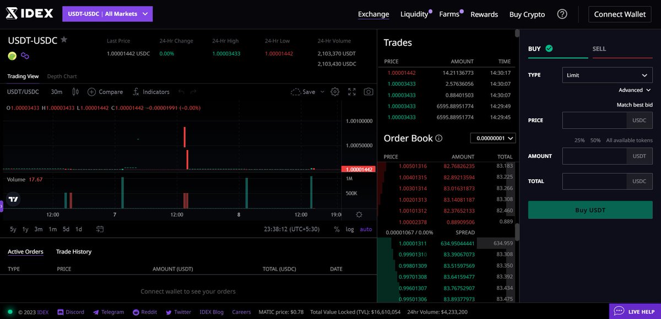Take a chart snapshot with camera icon

pyautogui.click(x=369, y=92)
